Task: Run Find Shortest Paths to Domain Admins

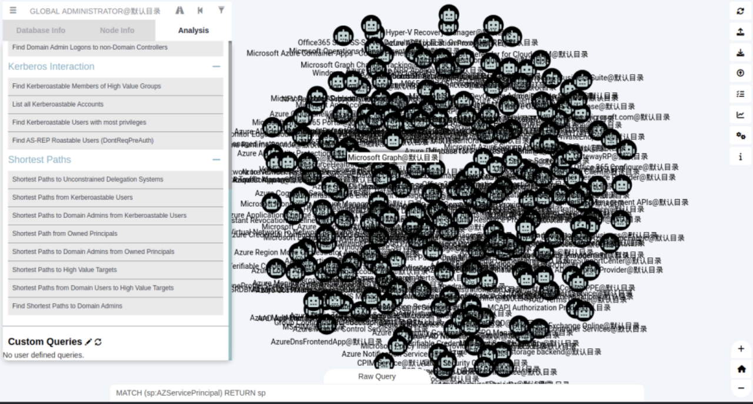Action: [115, 306]
